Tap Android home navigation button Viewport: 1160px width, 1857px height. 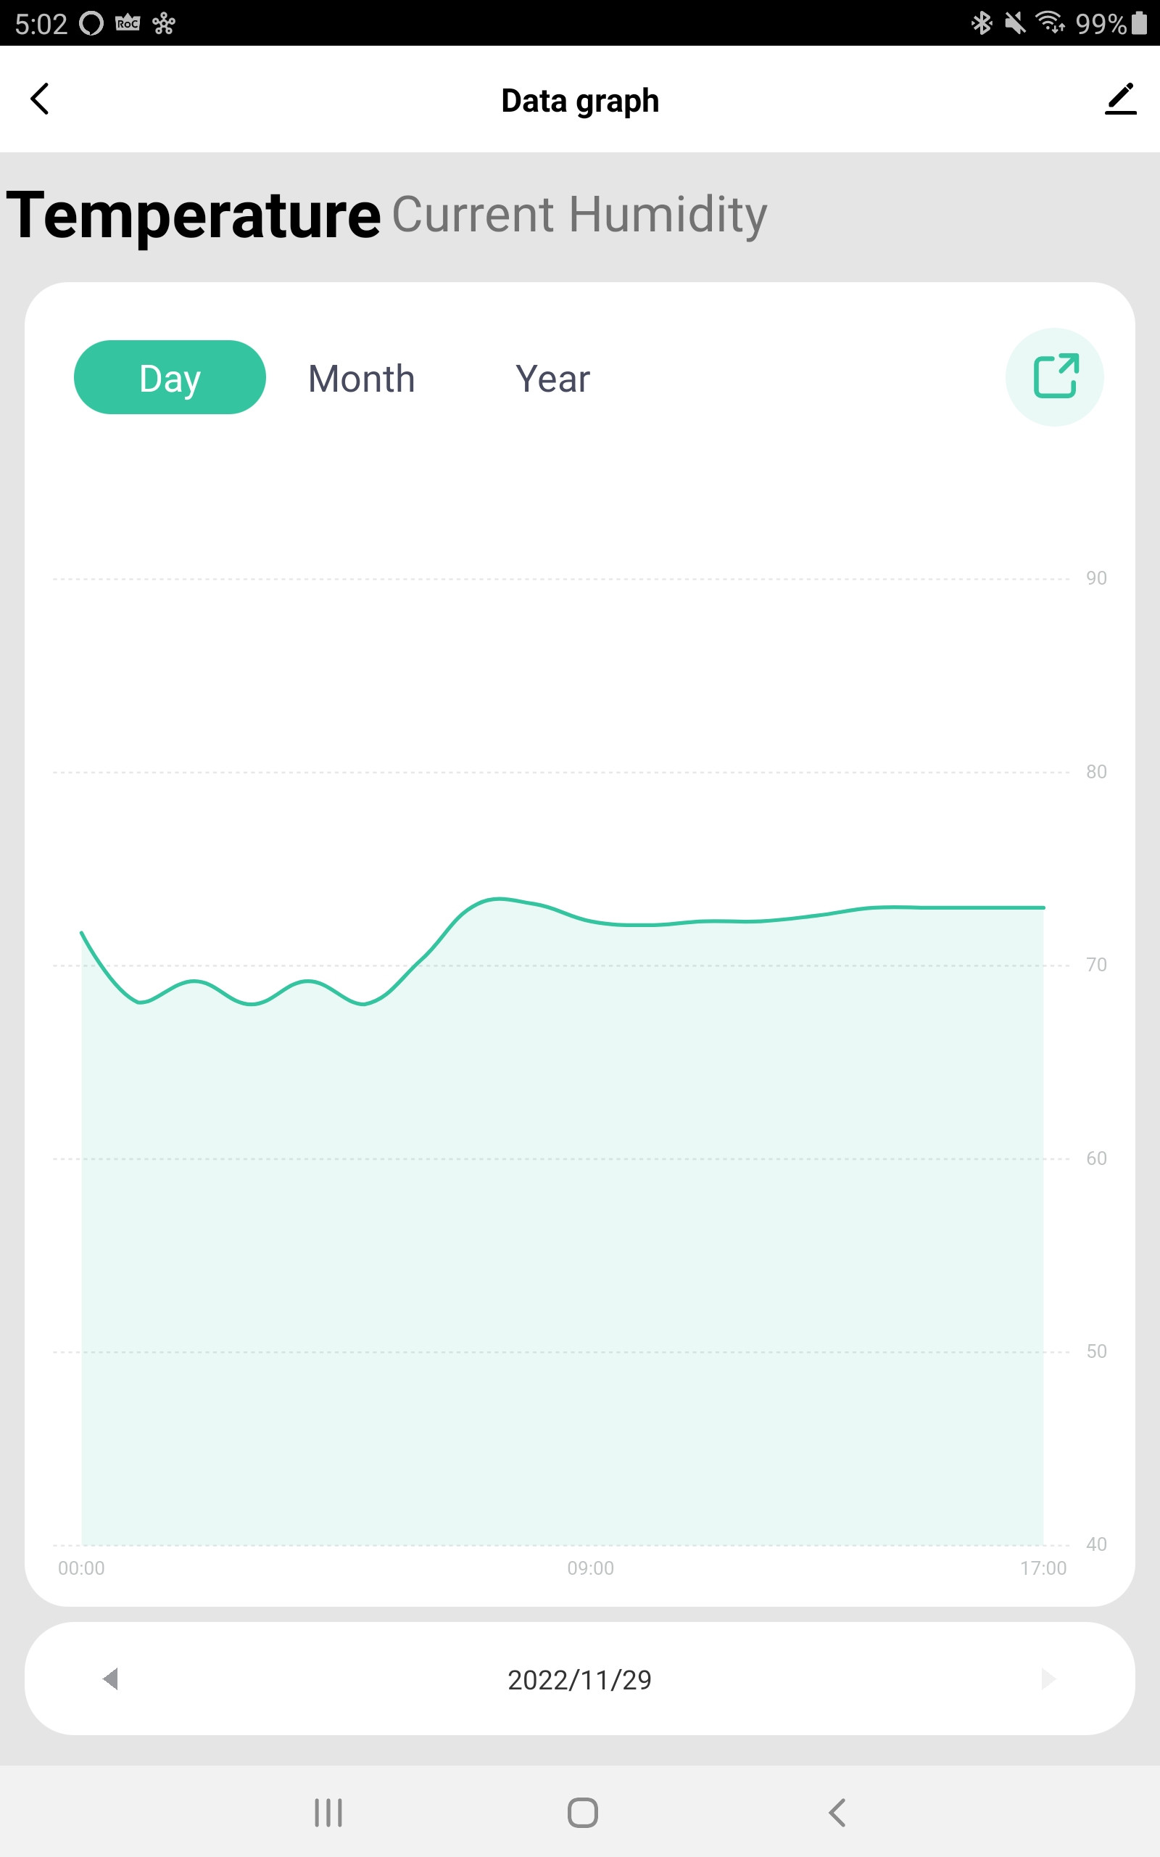[x=582, y=1813]
